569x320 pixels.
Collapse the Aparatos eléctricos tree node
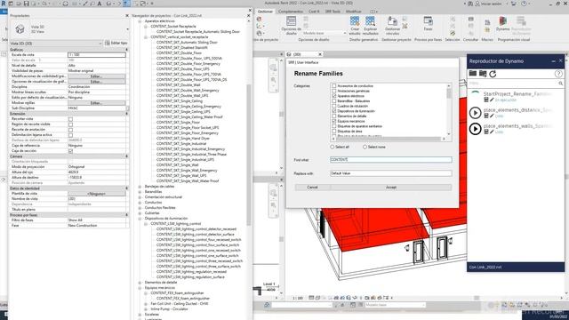(x=140, y=21)
